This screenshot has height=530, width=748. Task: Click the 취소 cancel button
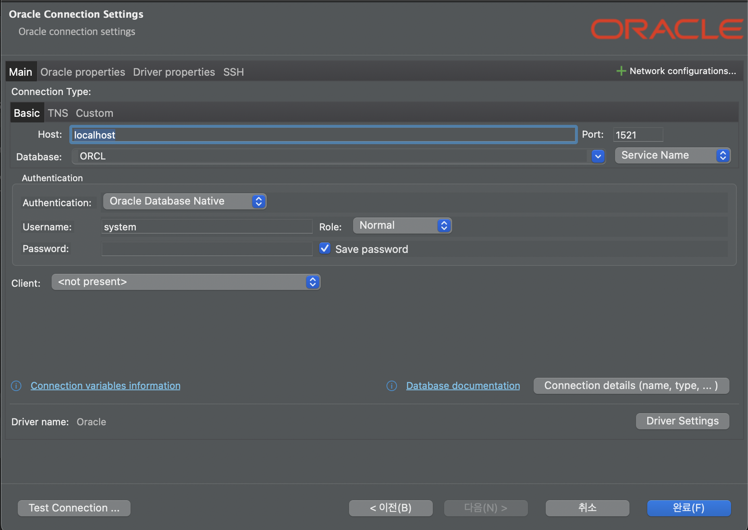588,508
